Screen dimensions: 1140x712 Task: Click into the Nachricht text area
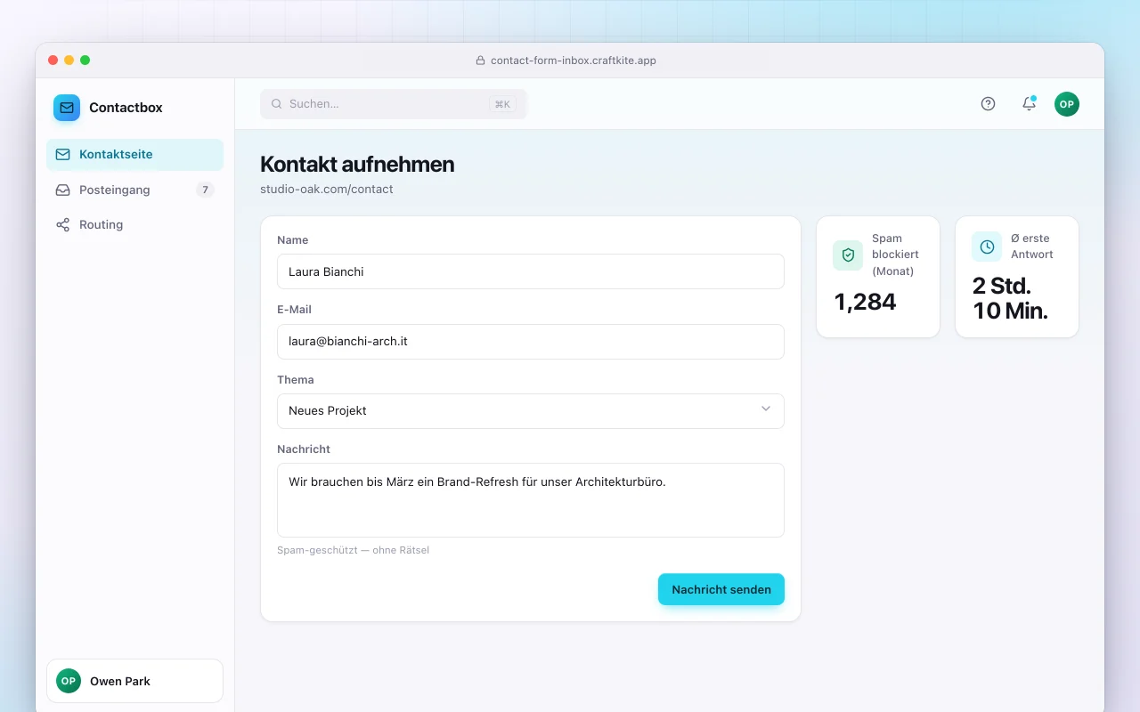tap(531, 500)
